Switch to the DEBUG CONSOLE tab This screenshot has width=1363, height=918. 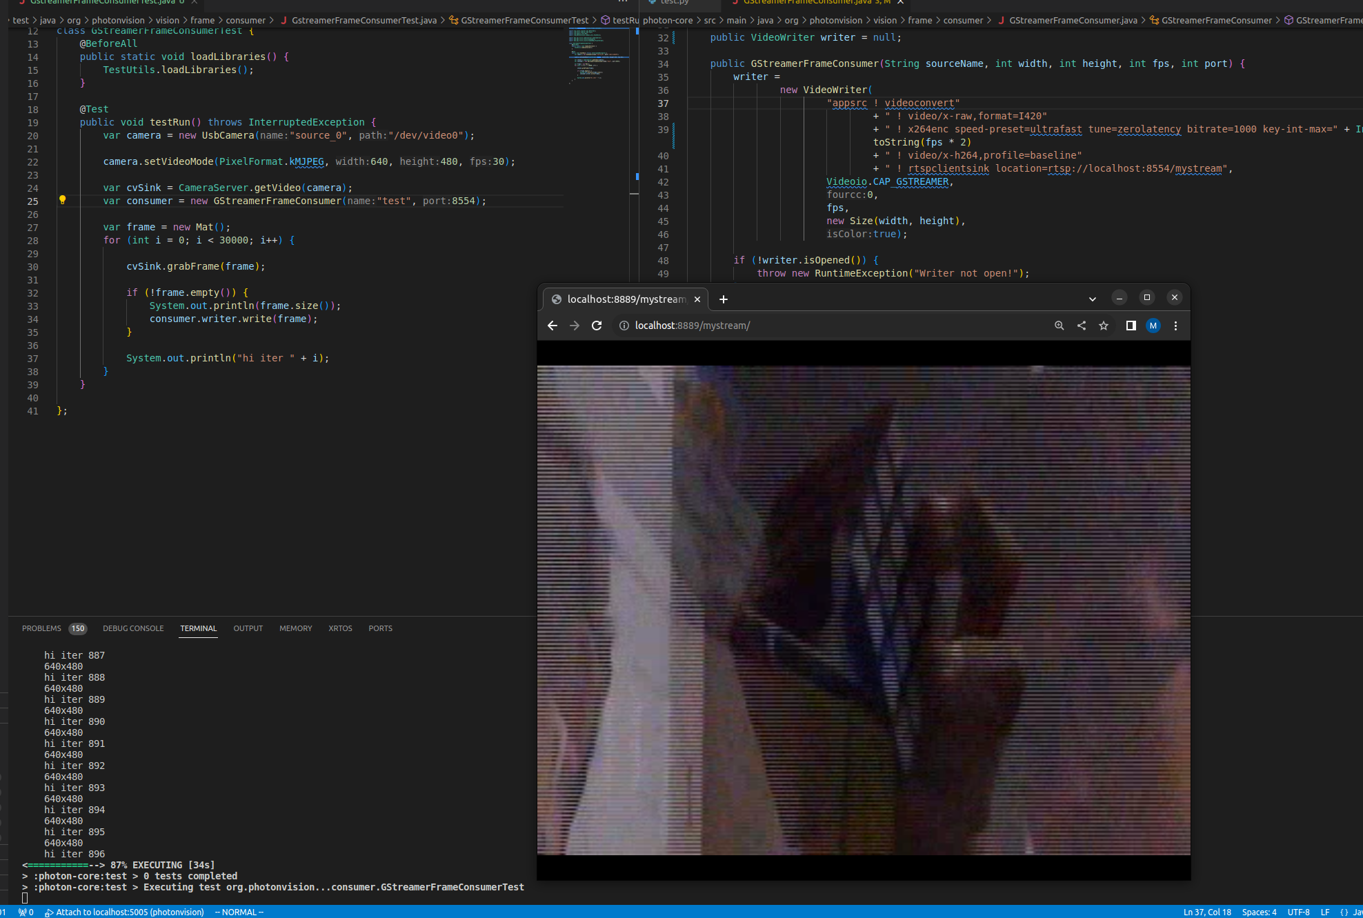133,628
